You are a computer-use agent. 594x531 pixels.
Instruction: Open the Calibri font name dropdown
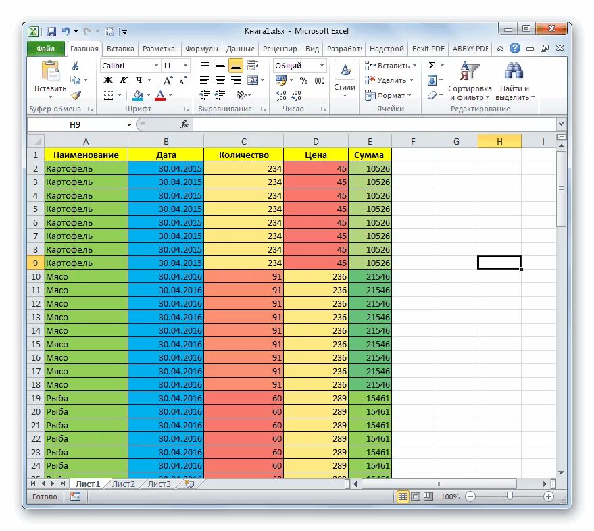(x=156, y=66)
